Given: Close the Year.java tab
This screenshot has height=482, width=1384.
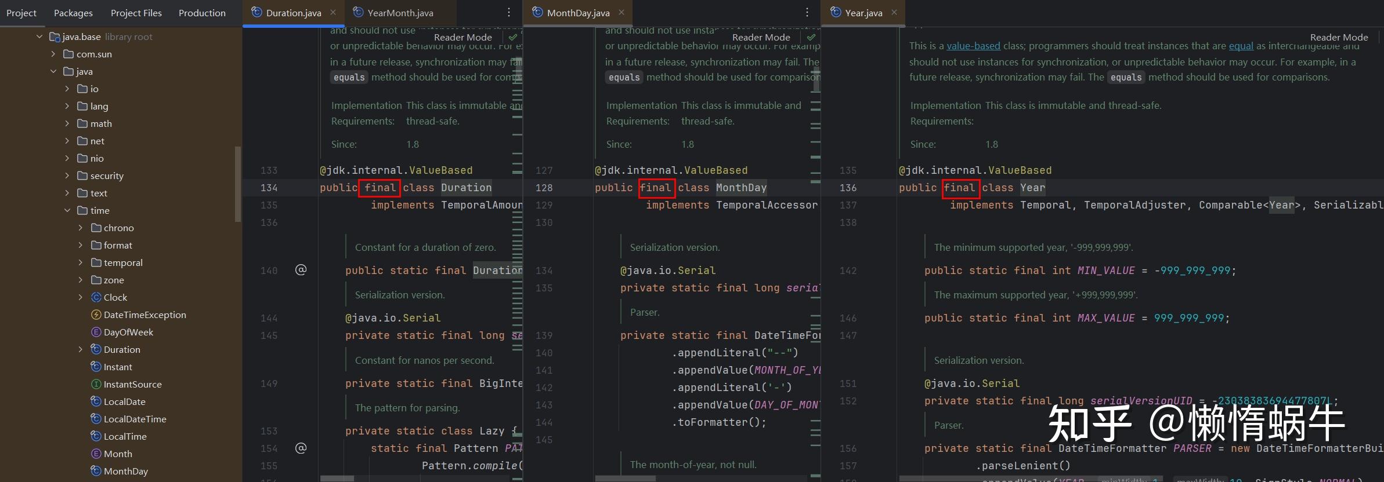Looking at the screenshot, I should point(894,12).
